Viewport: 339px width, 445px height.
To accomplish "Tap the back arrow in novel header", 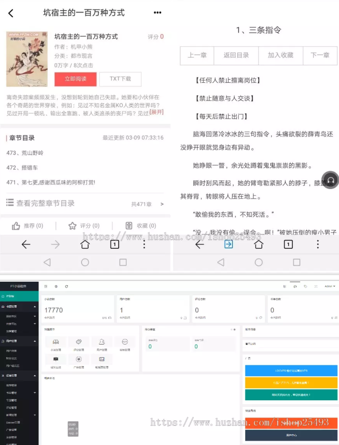I will 11,13.
